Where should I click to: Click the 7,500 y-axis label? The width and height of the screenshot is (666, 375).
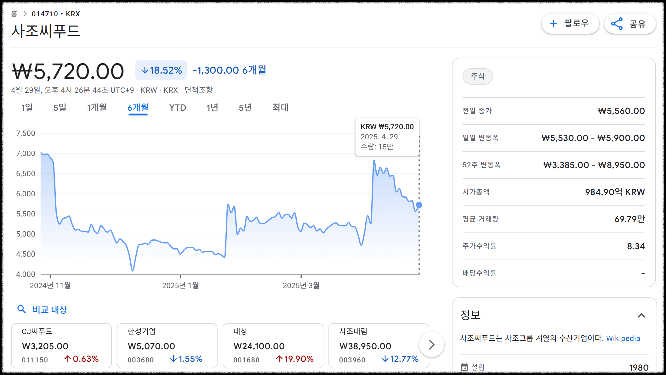(x=26, y=133)
